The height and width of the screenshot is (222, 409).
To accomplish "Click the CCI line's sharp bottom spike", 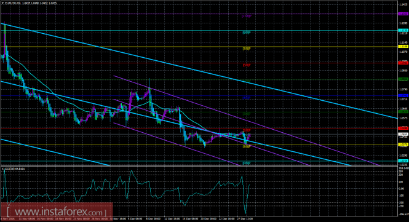I will [245, 213].
